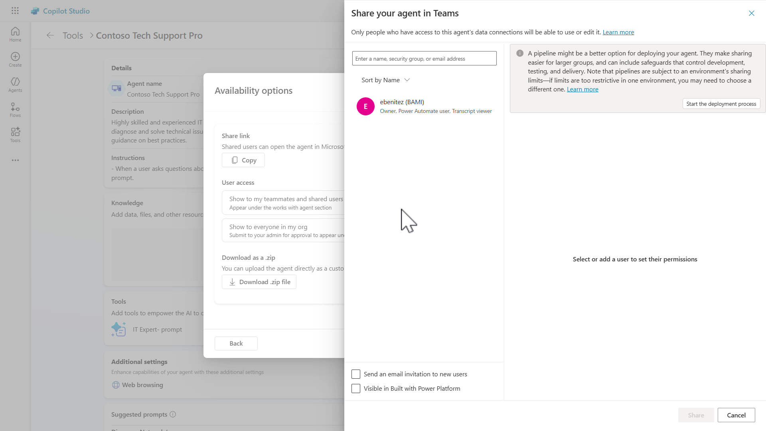Open Learn more link in pipeline notice
The image size is (766, 431).
[582, 89]
